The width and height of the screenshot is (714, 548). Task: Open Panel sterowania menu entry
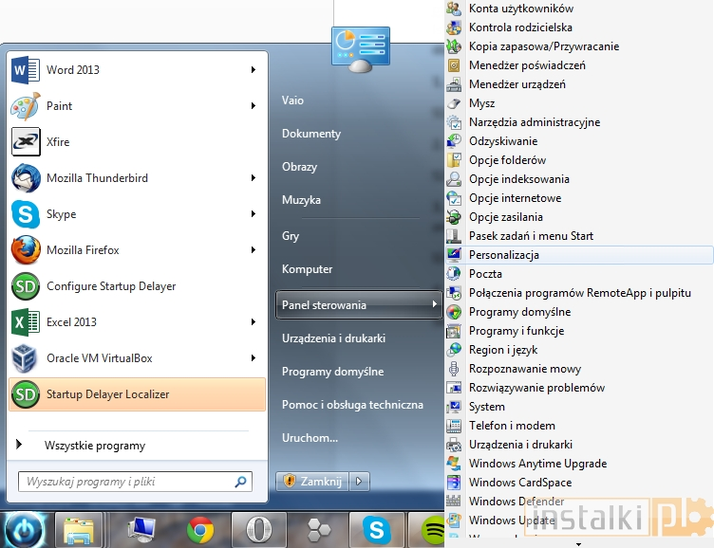pos(324,305)
